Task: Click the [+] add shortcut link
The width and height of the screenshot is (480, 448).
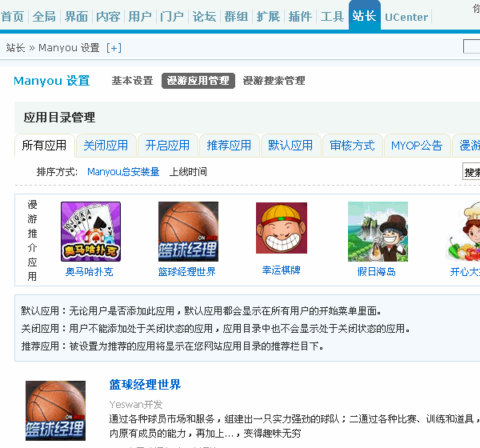Action: pyautogui.click(x=114, y=48)
